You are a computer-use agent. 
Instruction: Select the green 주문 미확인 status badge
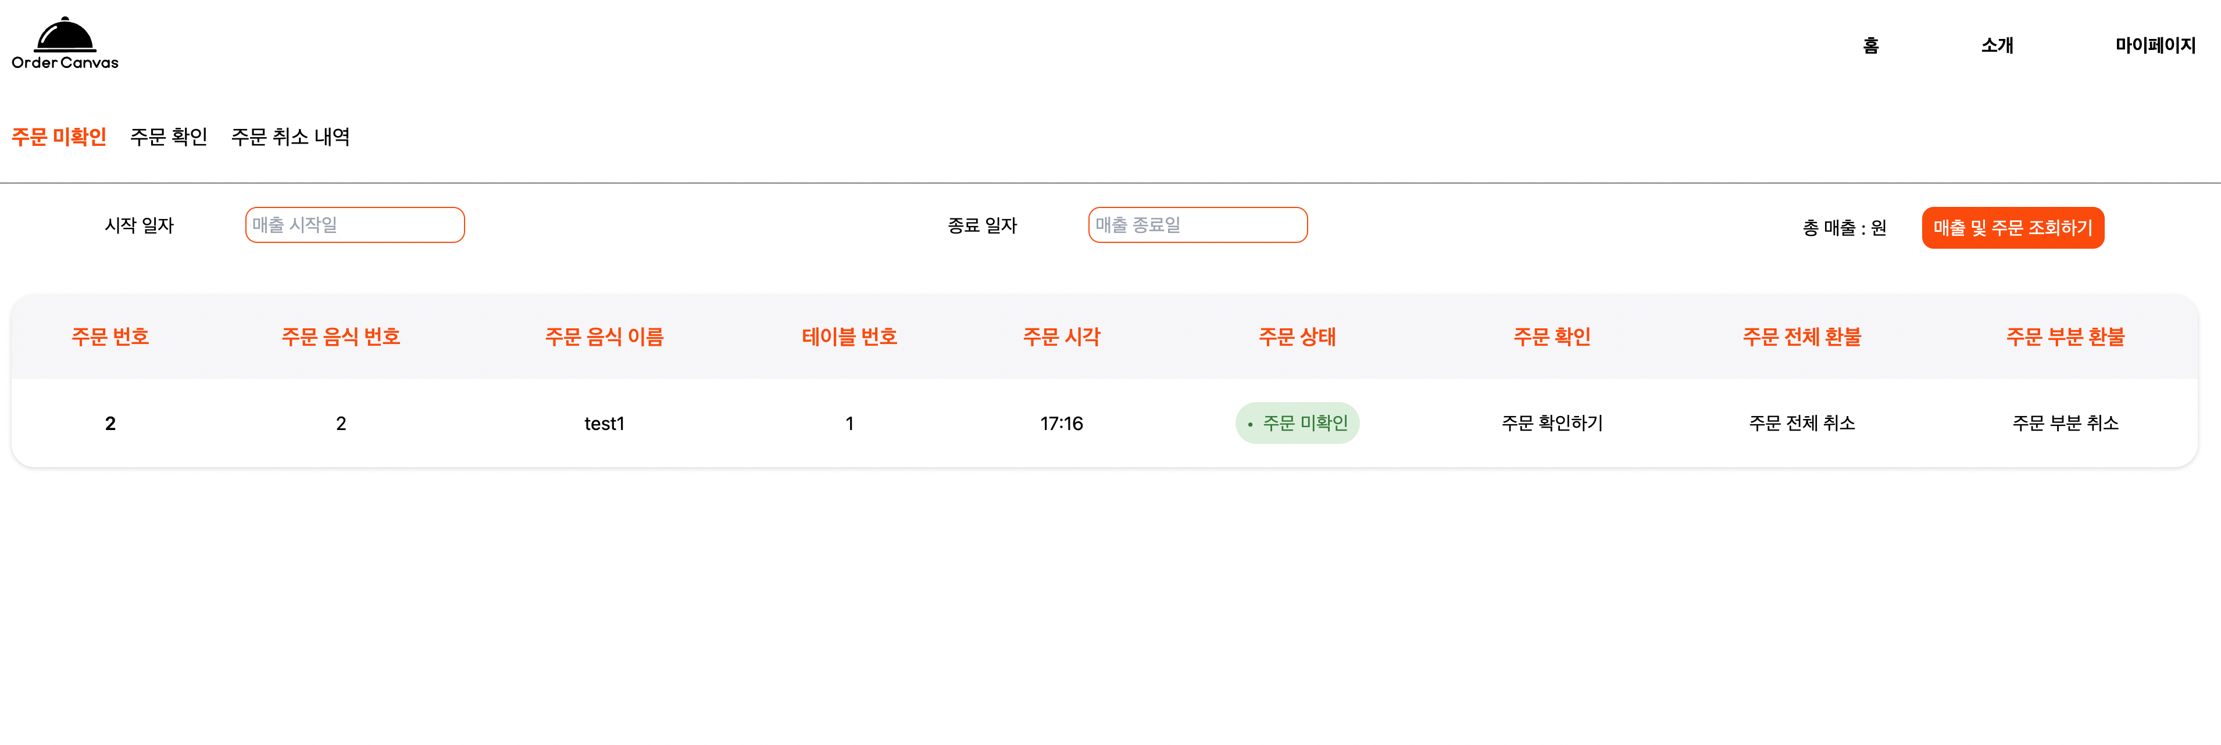pos(1297,423)
